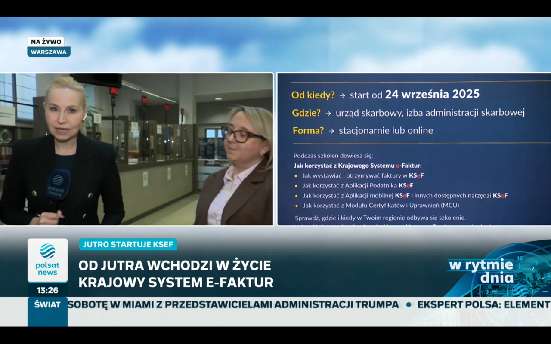Click the 13:26 clock display

coord(47,290)
